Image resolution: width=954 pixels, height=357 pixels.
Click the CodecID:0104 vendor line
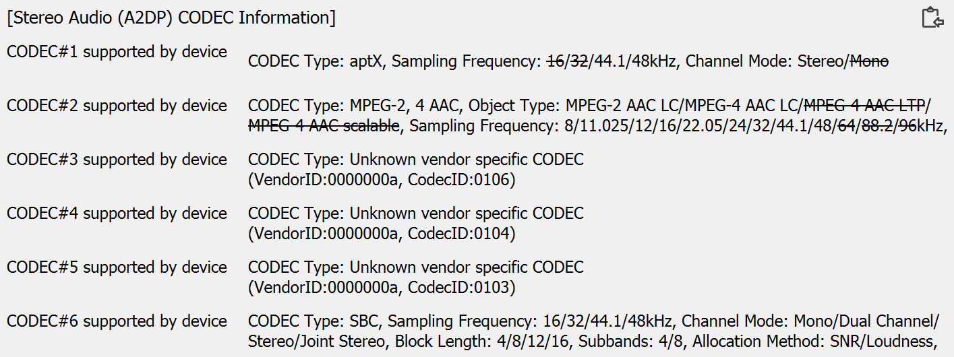point(382,234)
